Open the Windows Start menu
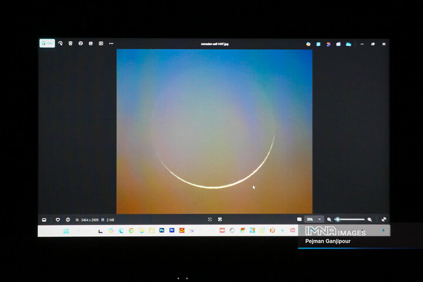This screenshot has width=423, height=282. pos(66,231)
